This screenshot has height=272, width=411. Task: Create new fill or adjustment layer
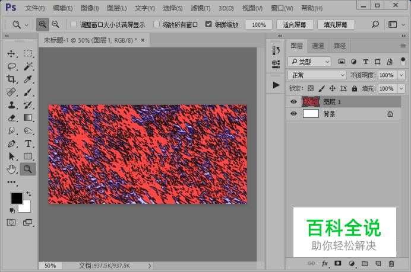(x=352, y=263)
